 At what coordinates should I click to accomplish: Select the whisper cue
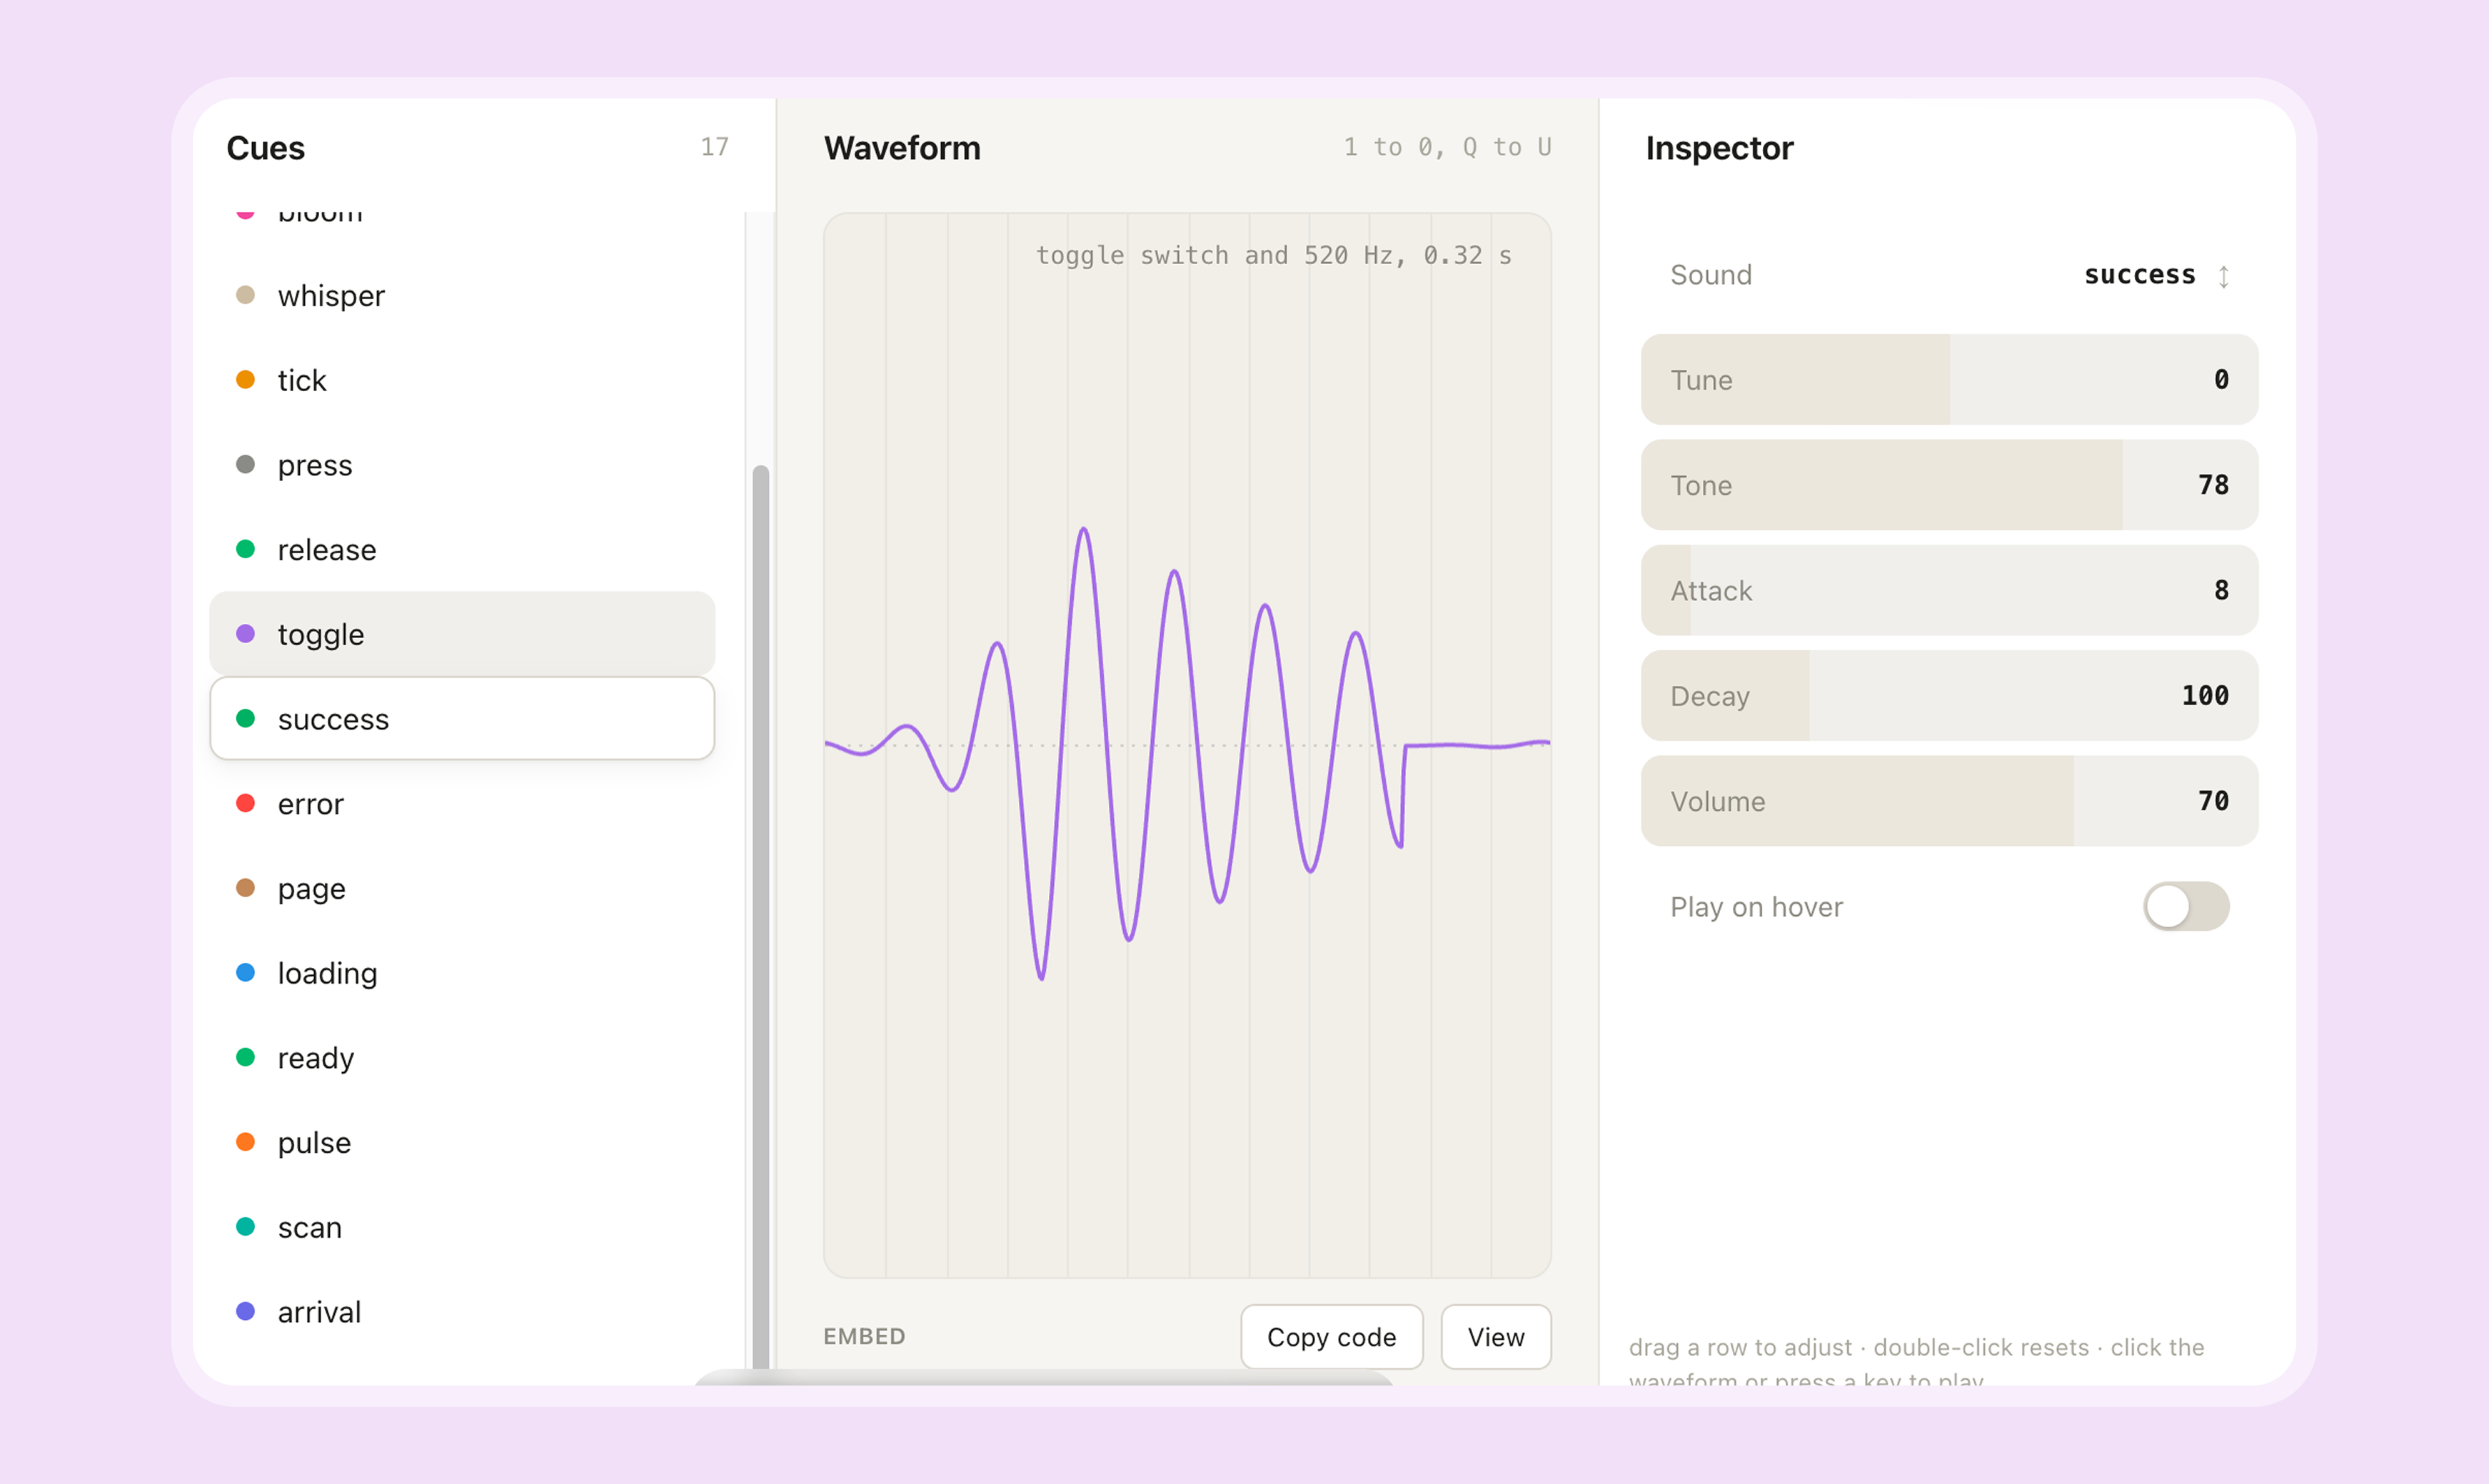(x=462, y=296)
